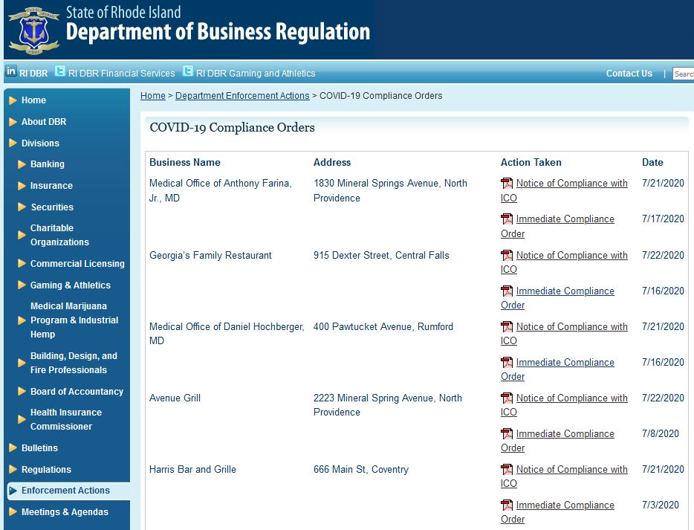Click PDF icon for Avenue Grill Notice of Compliance
Screen dimensions: 694x530
tap(507, 398)
